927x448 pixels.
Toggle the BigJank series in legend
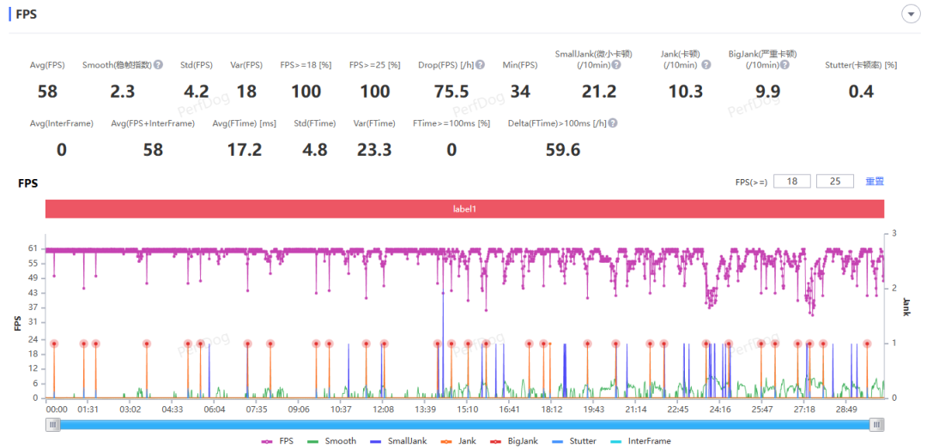[x=514, y=441]
